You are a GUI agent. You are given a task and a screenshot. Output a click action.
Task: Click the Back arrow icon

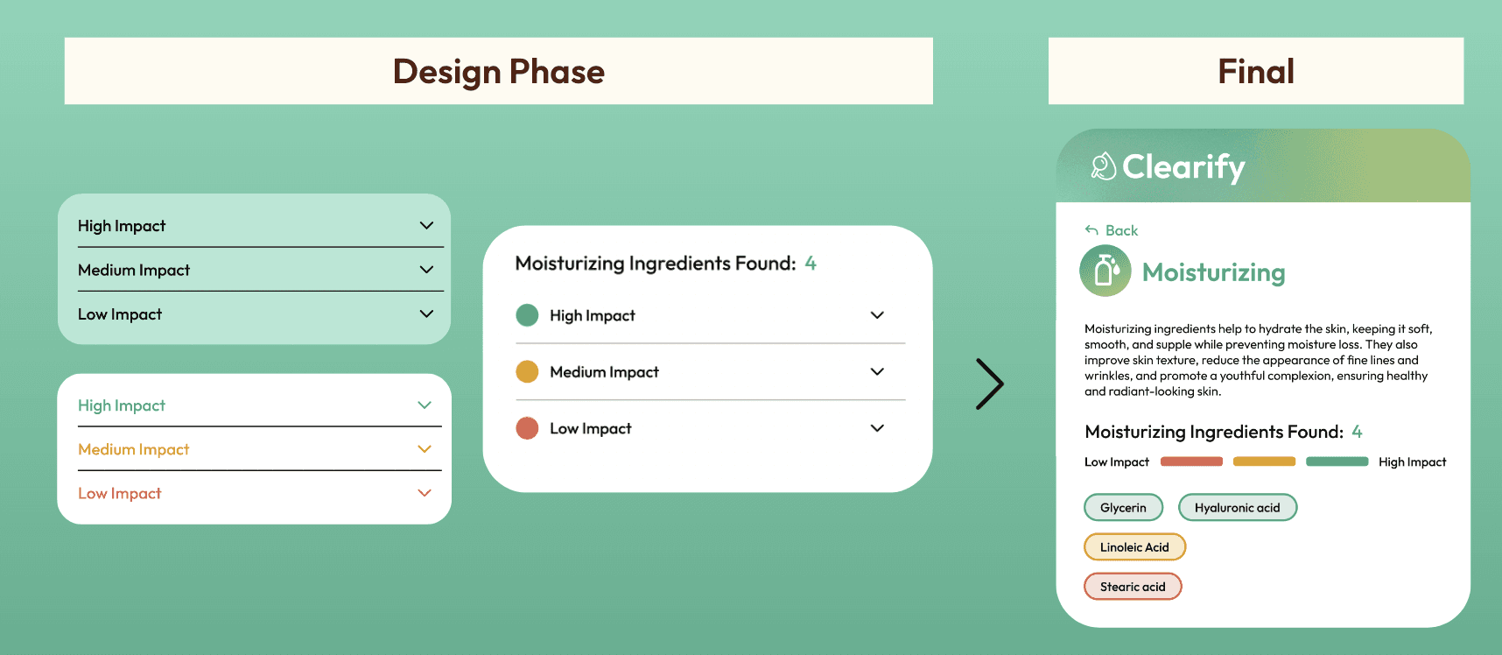1091,230
